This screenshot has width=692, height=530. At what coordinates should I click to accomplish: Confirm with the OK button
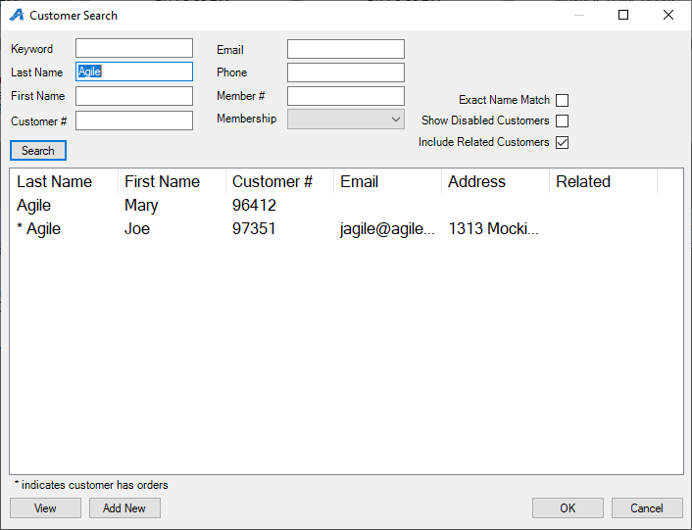tap(568, 508)
